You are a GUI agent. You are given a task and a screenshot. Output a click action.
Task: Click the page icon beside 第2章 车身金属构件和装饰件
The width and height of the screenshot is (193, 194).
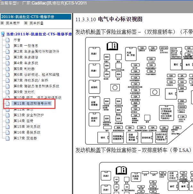click(x=8, y=51)
